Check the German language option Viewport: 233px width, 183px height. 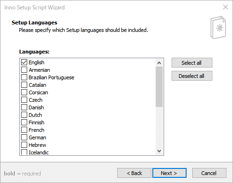[24, 137]
